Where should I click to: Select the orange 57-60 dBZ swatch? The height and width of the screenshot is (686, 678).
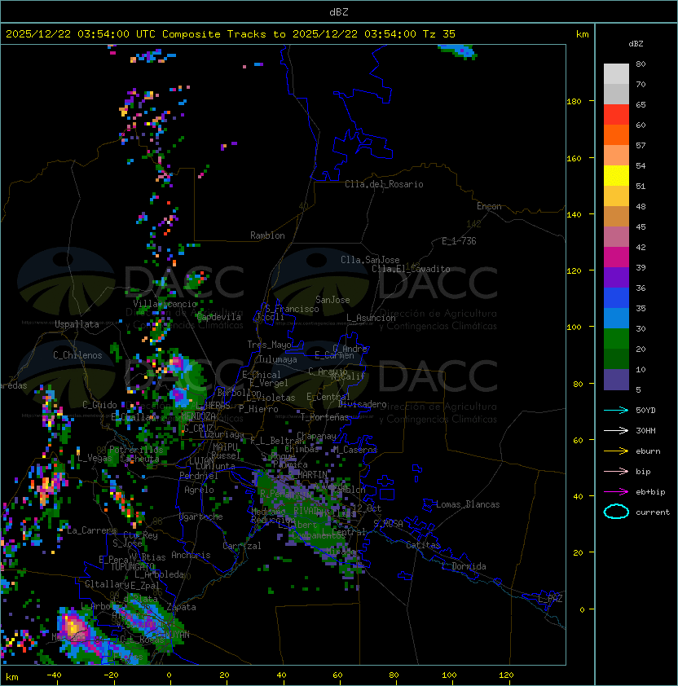click(x=616, y=134)
